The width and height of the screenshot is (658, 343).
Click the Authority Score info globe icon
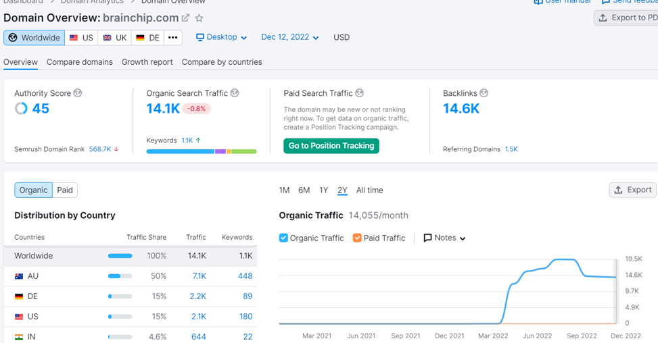[78, 93]
